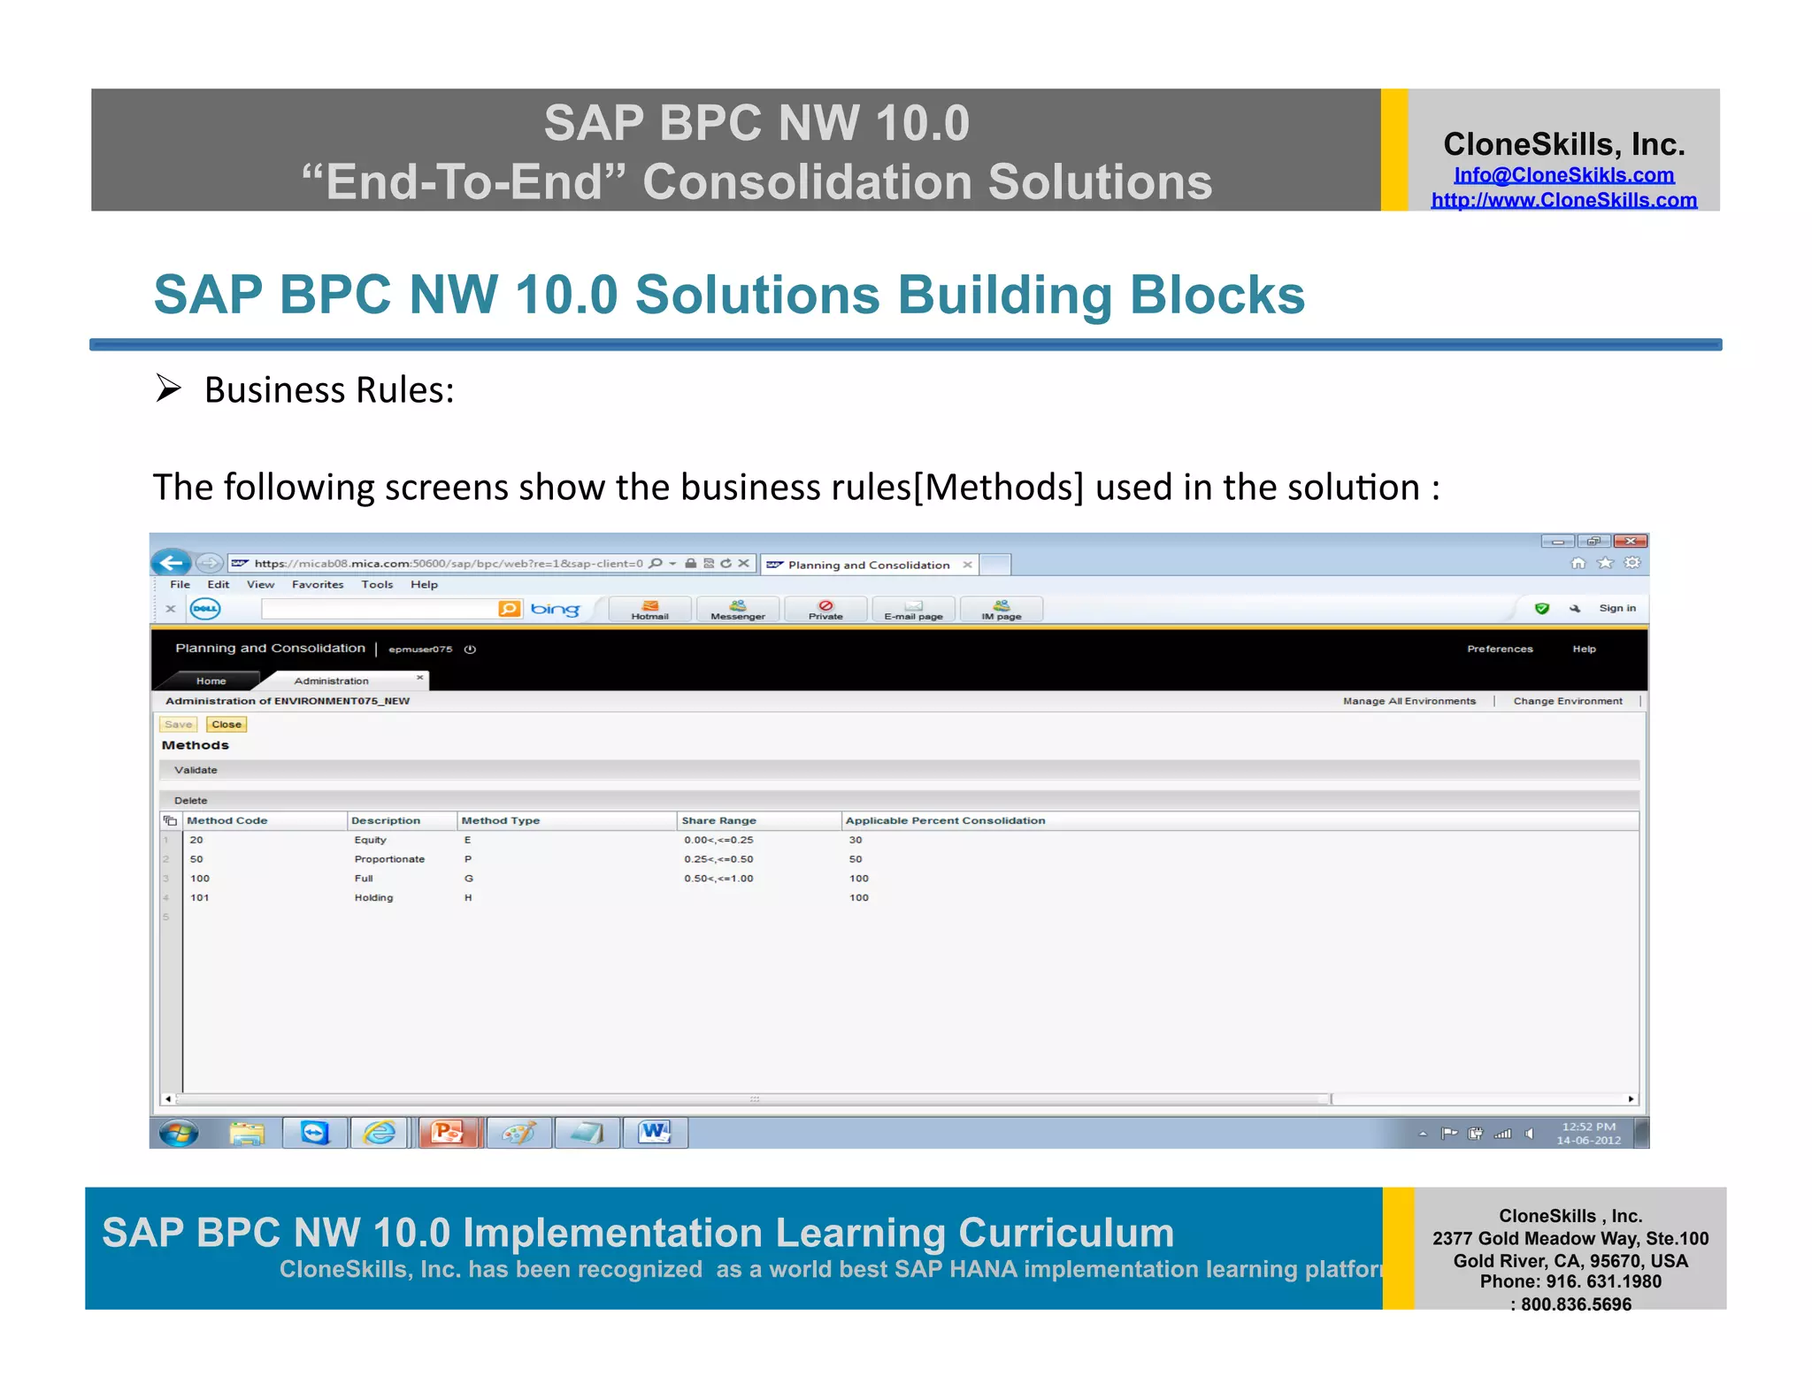Click the Messenger toolbar button
1812x1400 pixels.
(x=738, y=610)
